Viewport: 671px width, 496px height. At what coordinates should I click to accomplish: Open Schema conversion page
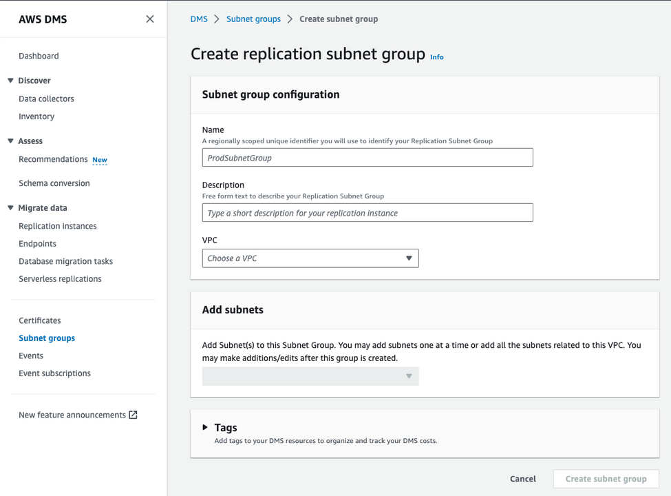tap(54, 183)
